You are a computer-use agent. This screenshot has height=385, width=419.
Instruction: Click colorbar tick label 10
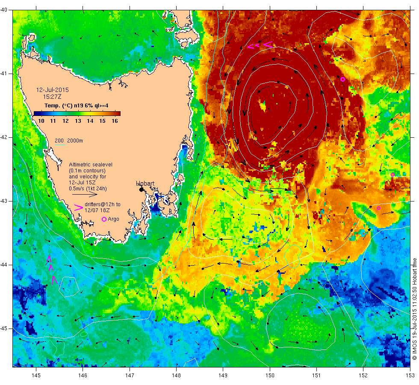(x=41, y=121)
